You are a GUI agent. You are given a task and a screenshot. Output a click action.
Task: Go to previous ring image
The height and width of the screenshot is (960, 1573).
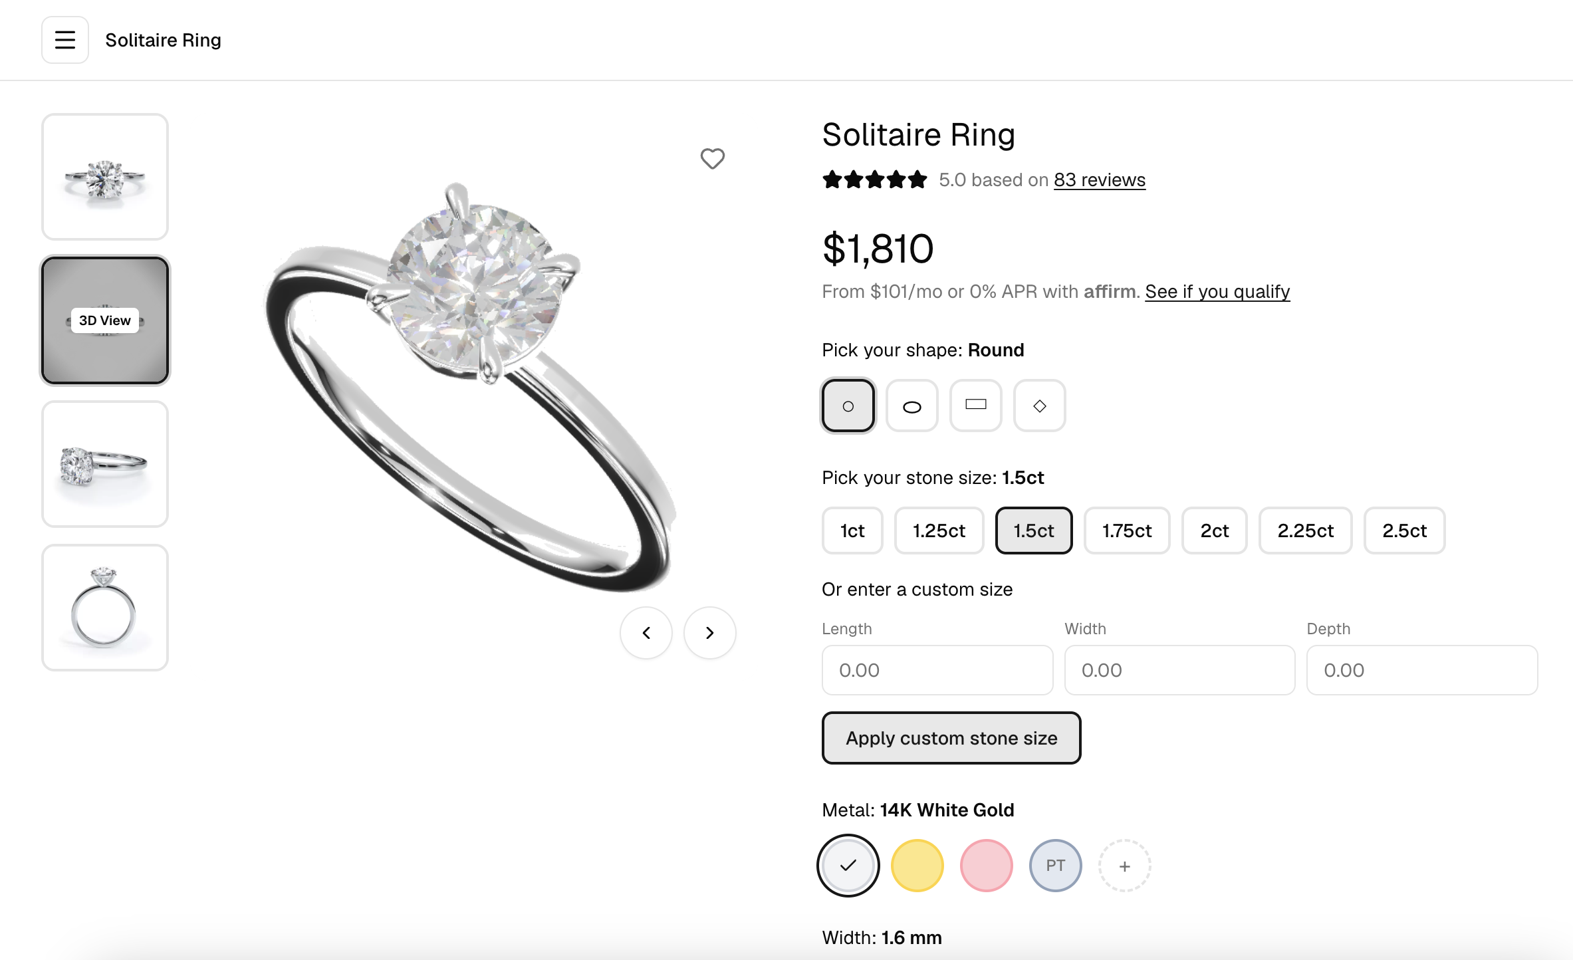646,633
